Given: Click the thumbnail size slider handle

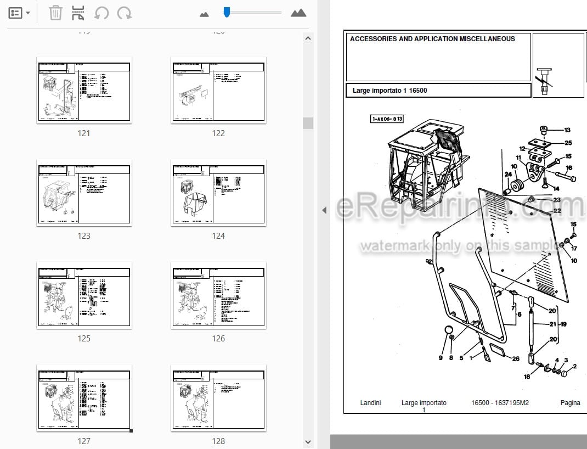Looking at the screenshot, I should click(x=227, y=12).
